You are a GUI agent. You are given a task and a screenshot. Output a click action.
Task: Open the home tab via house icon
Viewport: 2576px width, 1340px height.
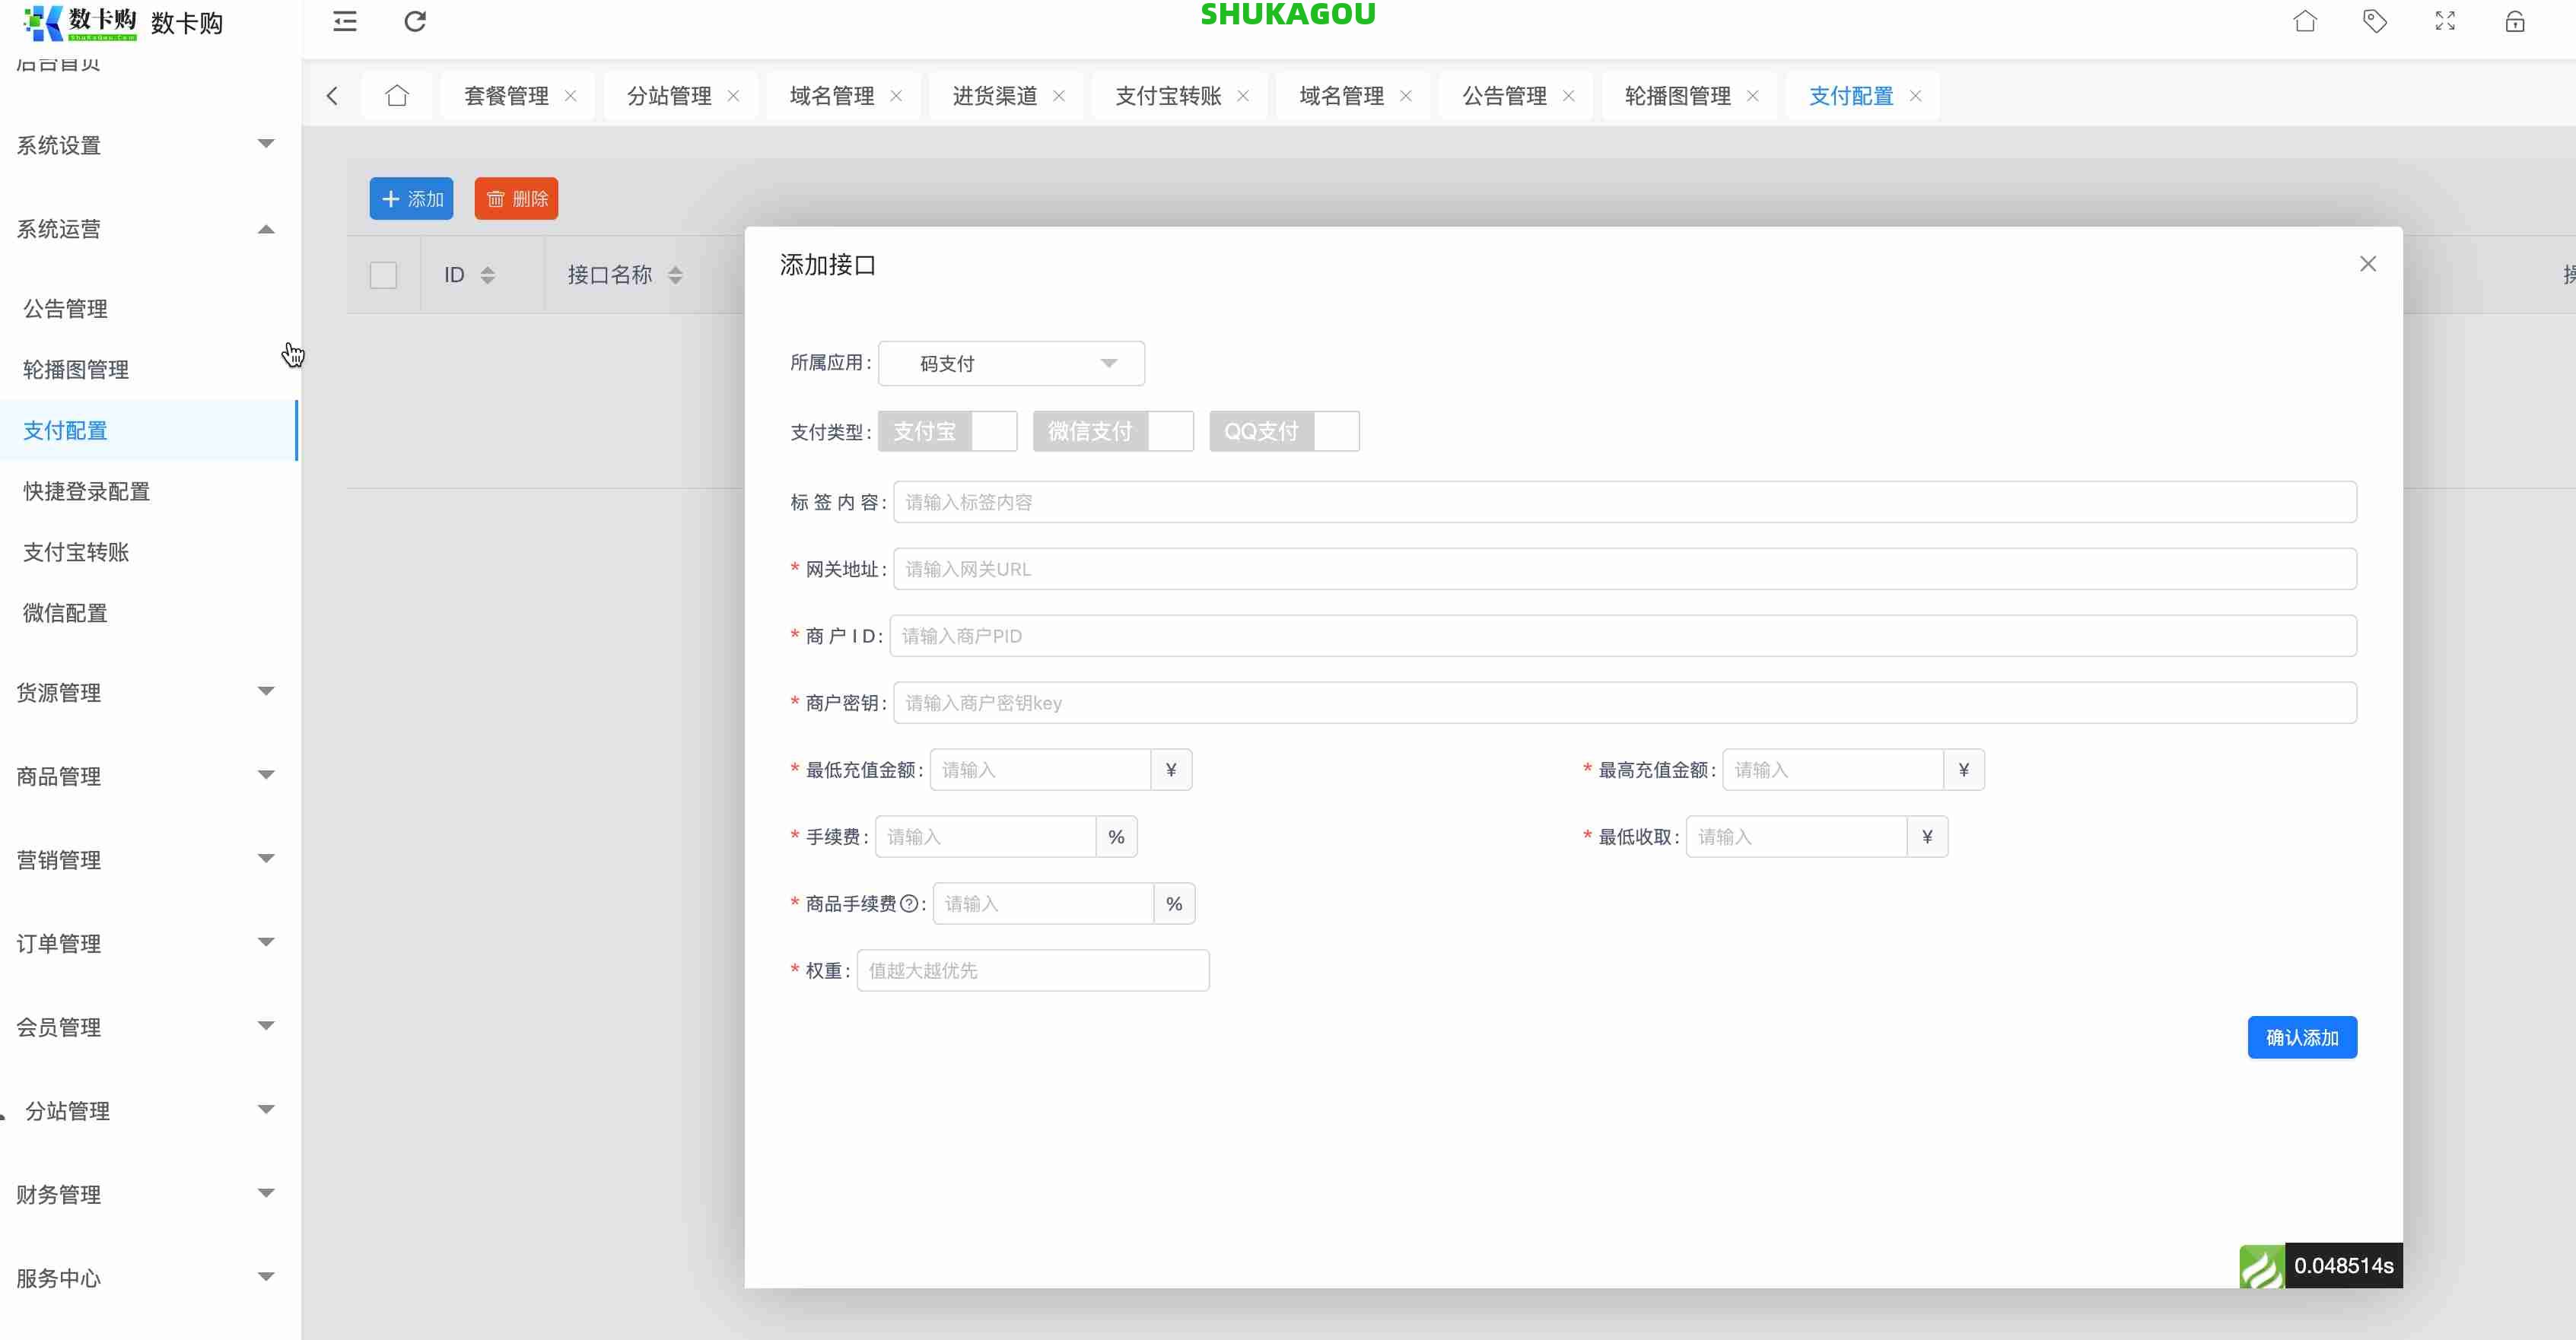(397, 95)
